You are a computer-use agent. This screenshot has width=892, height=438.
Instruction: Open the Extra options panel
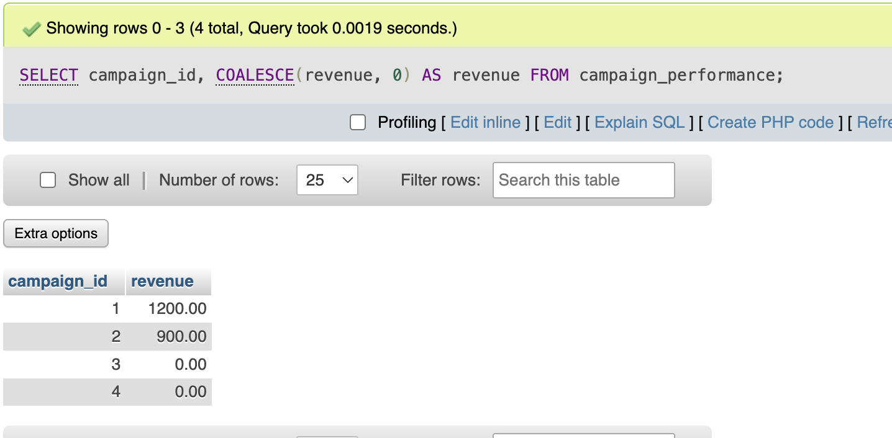tap(55, 233)
